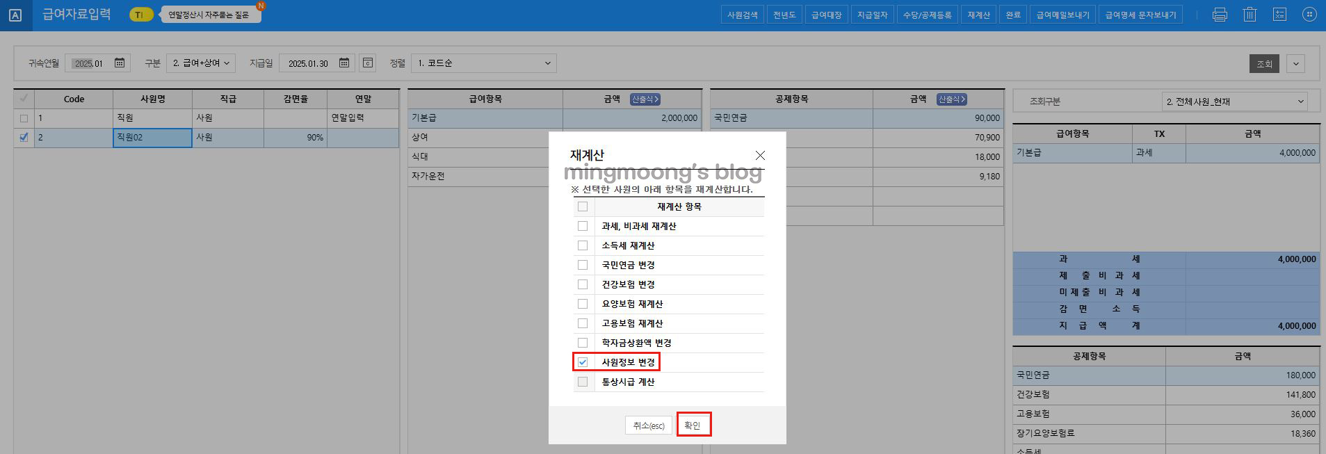The height and width of the screenshot is (454, 1326).
Task: Check 고용보험 재계산 checkbox
Action: pyautogui.click(x=583, y=323)
